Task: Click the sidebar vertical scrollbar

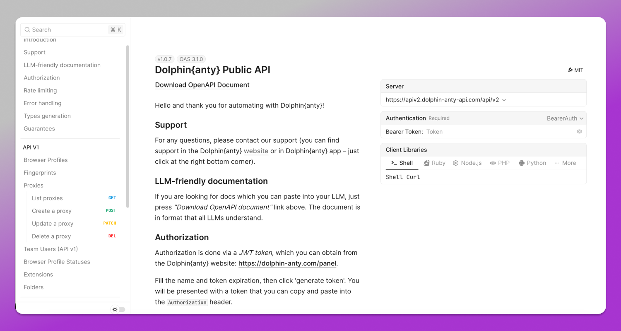Action: pos(128,126)
